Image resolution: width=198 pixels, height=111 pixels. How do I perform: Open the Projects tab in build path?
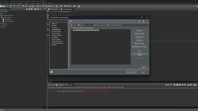point(81,25)
